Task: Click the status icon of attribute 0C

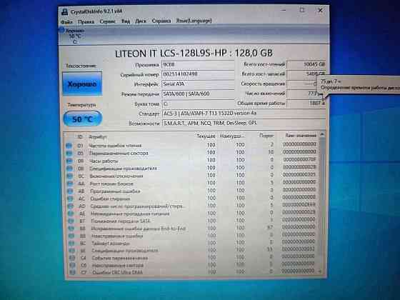Action: tap(70, 176)
